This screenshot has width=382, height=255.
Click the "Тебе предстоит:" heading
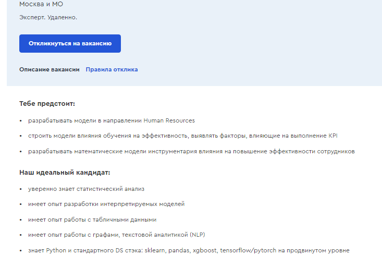coord(47,104)
